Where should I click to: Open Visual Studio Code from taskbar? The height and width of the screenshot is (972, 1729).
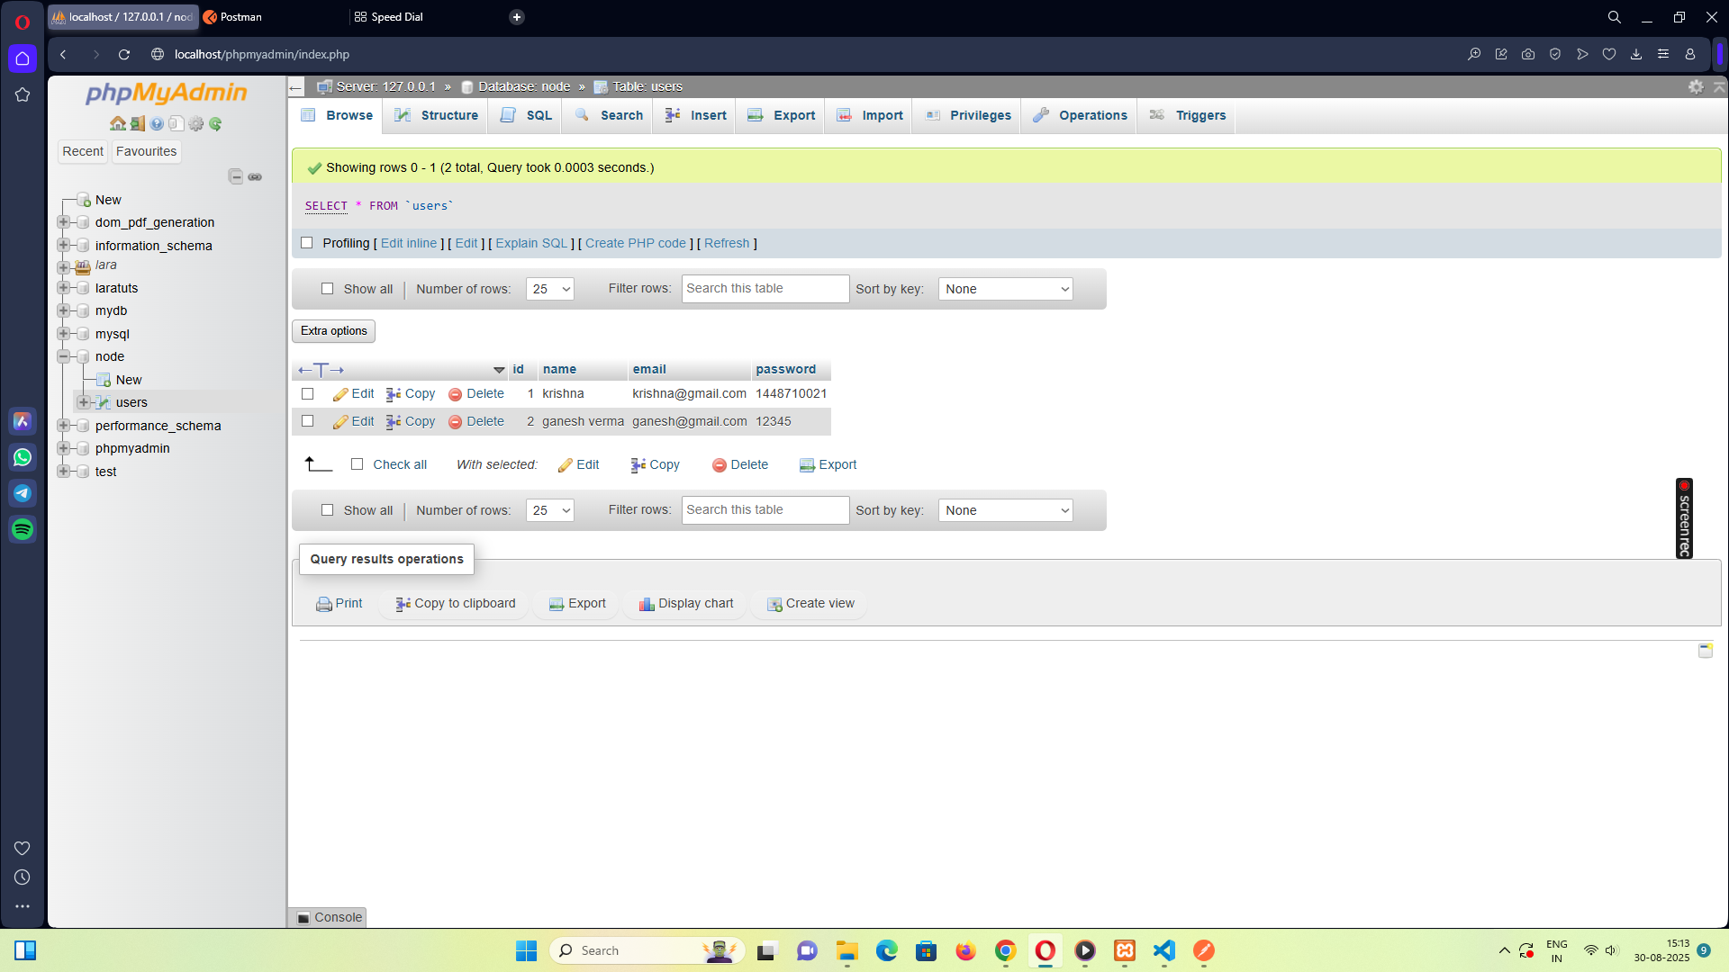click(x=1164, y=950)
